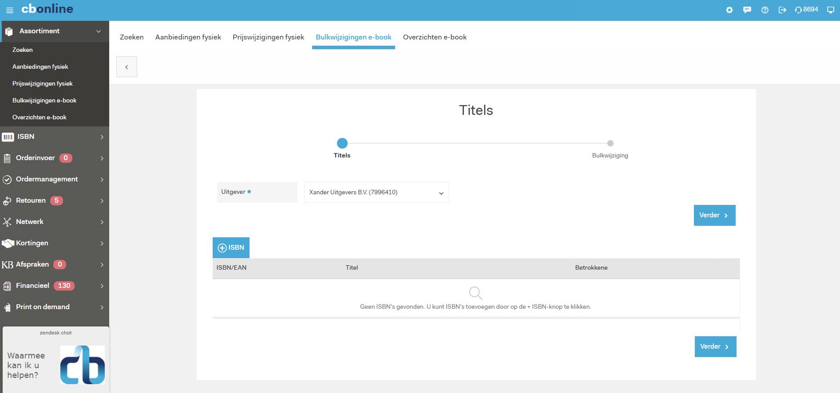This screenshot has width=840, height=393.
Task: Open settings gear icon in header
Action: click(729, 10)
